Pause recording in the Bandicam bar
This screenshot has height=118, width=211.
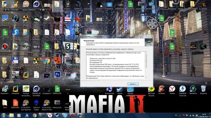coord(46,10)
